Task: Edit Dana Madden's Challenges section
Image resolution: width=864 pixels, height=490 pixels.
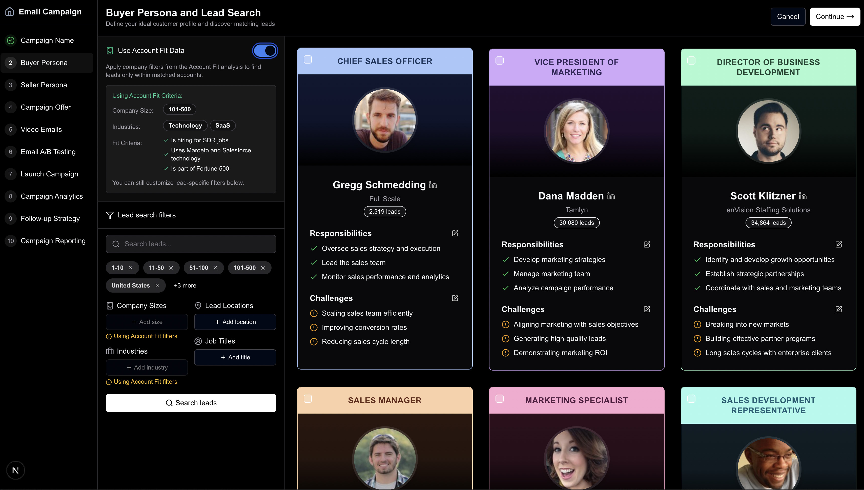Action: 647,309
